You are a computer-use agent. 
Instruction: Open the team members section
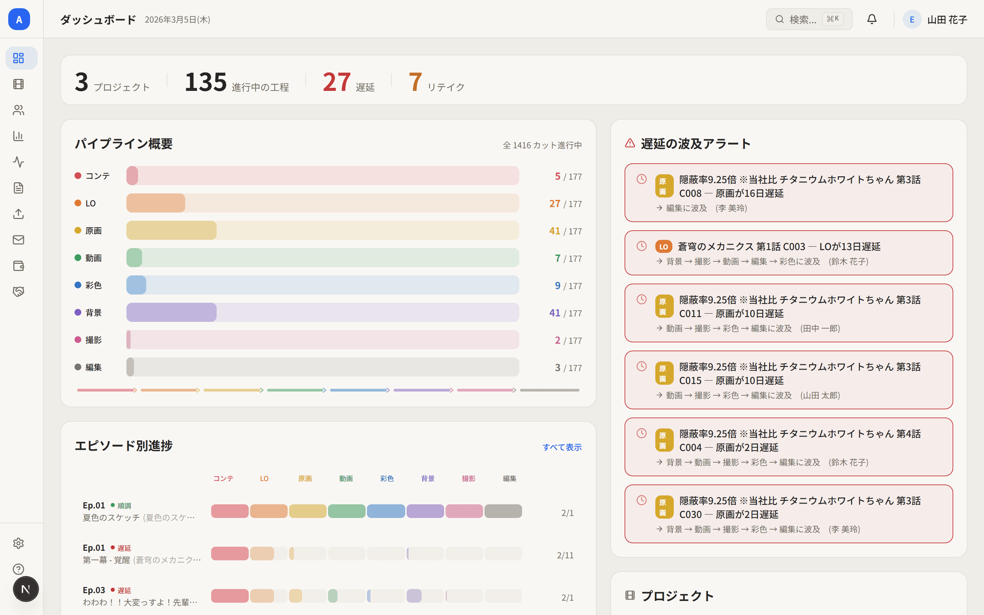point(18,110)
